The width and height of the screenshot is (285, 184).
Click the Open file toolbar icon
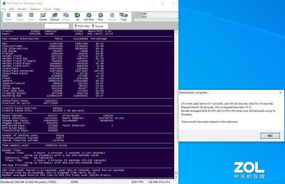(x=20, y=16)
